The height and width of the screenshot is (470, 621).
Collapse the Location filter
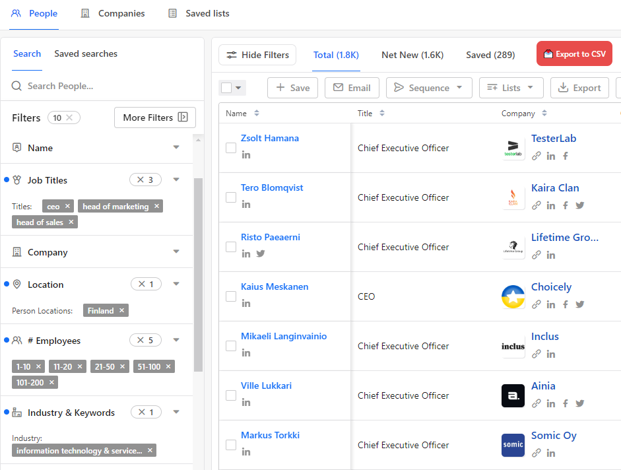[176, 284]
